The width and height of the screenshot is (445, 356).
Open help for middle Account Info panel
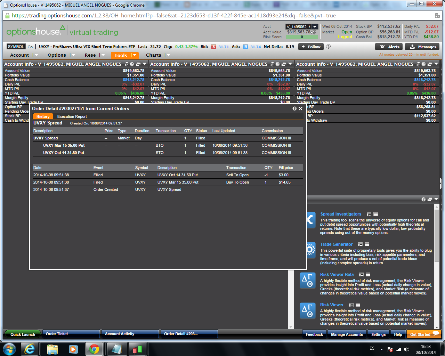pyautogui.click(x=277, y=64)
